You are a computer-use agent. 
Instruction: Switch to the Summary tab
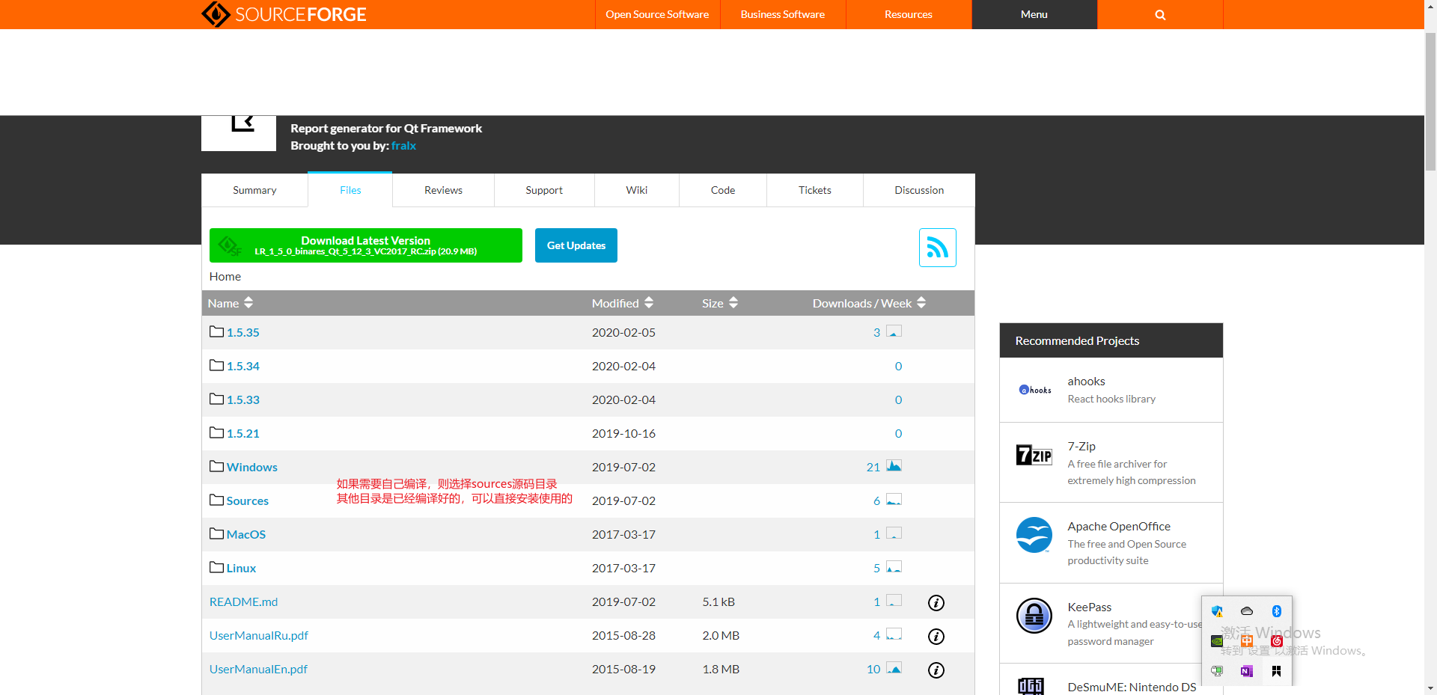[254, 190]
